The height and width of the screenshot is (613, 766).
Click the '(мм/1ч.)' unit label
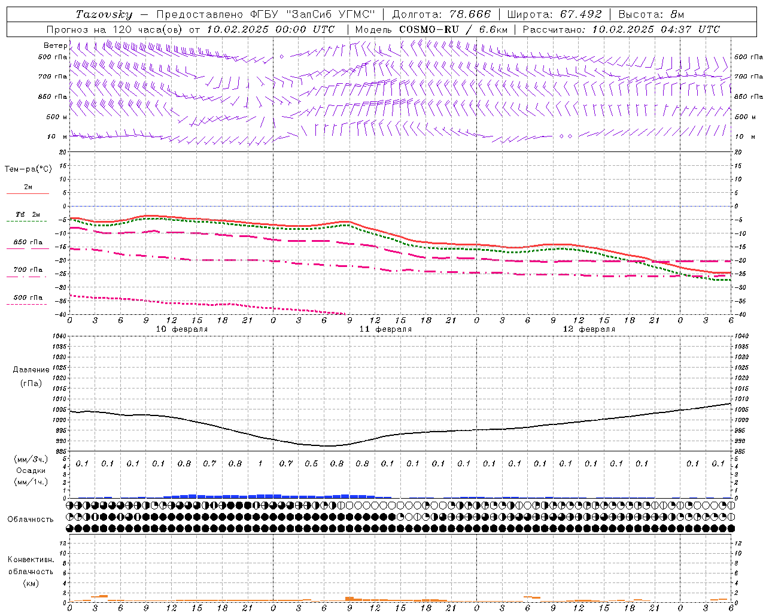coord(31,482)
